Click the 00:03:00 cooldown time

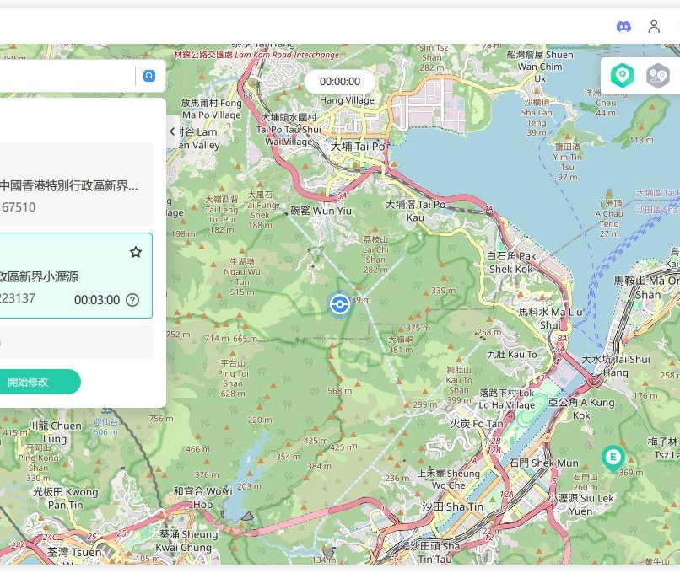(97, 300)
